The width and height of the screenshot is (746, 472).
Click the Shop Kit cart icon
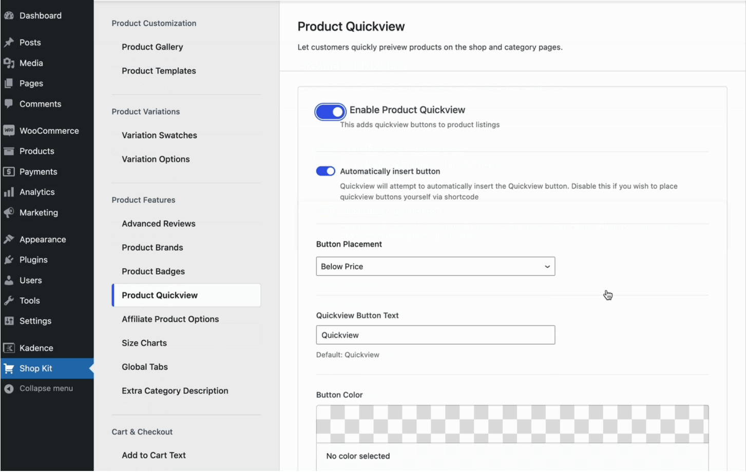click(9, 368)
